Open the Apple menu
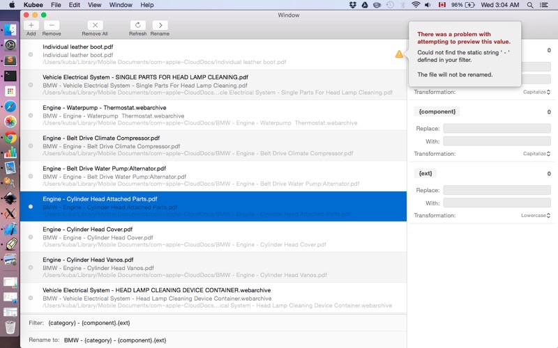The height and width of the screenshot is (348, 558). click(12, 5)
